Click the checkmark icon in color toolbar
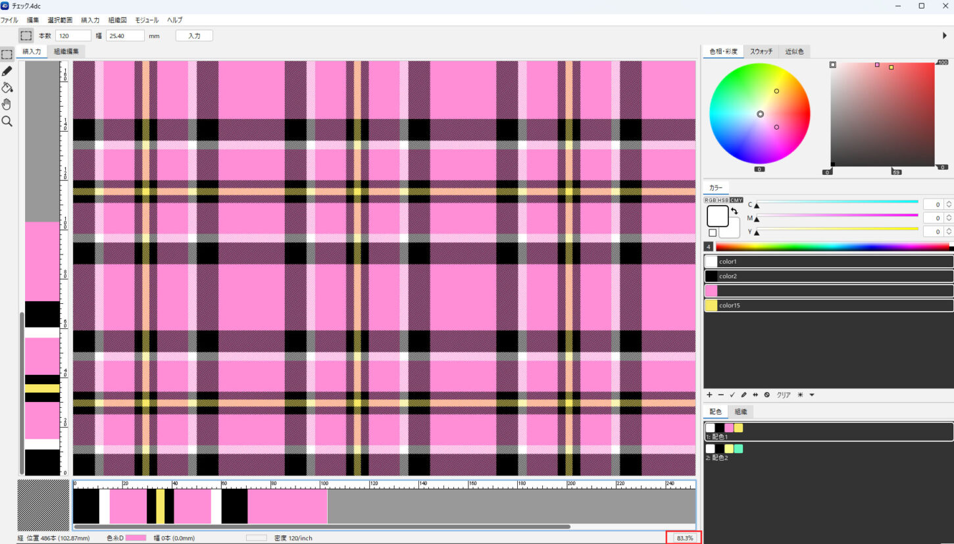Viewport: 954px width, 544px height. tap(732, 395)
